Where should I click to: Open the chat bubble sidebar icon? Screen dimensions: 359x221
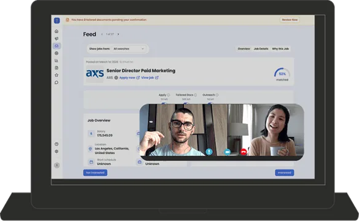57,82
